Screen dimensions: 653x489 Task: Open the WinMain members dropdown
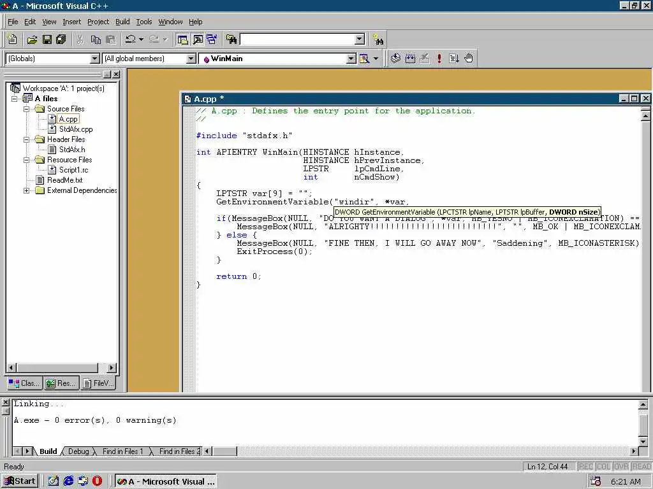(351, 59)
